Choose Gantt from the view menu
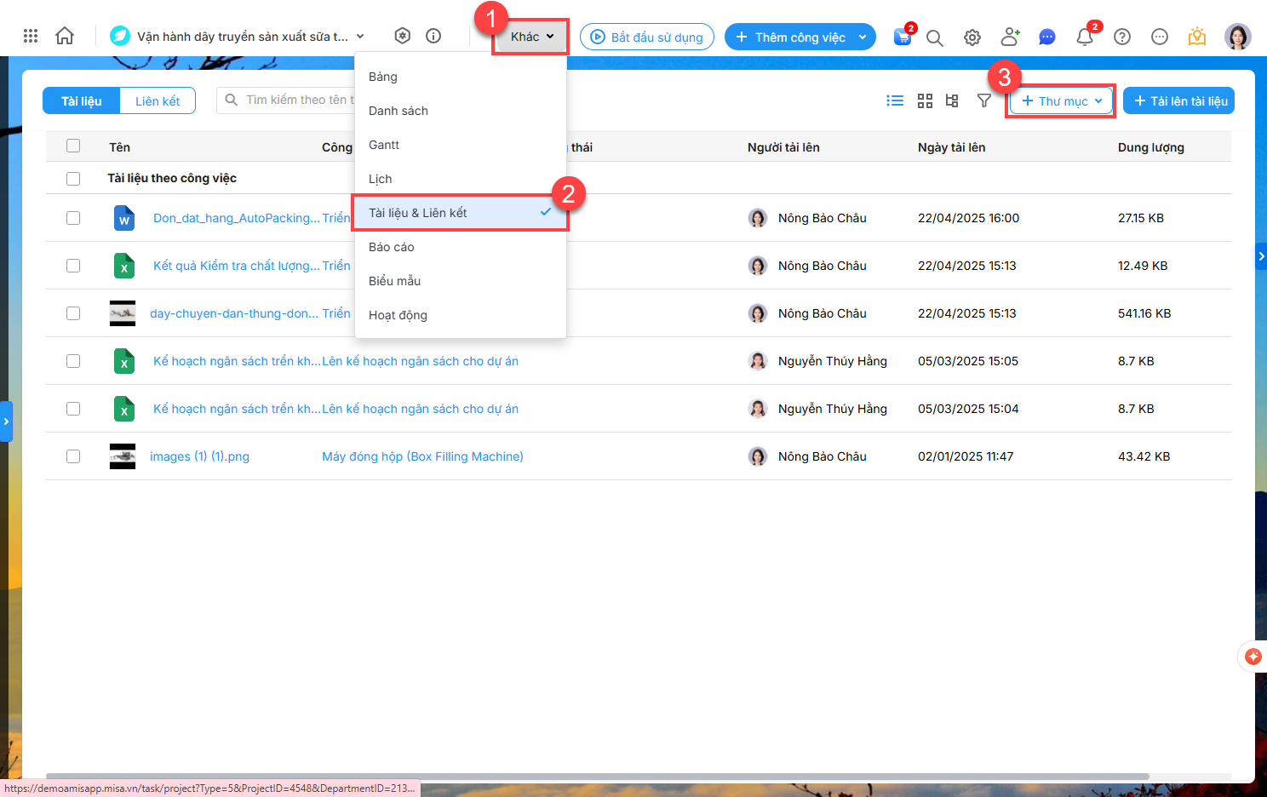The image size is (1267, 797). click(x=384, y=145)
